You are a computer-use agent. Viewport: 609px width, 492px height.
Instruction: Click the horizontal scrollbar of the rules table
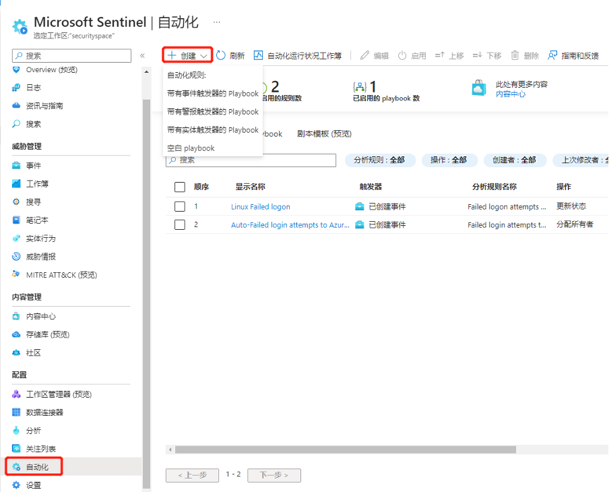346,450
